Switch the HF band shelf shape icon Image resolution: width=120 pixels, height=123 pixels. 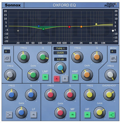tap(112, 115)
